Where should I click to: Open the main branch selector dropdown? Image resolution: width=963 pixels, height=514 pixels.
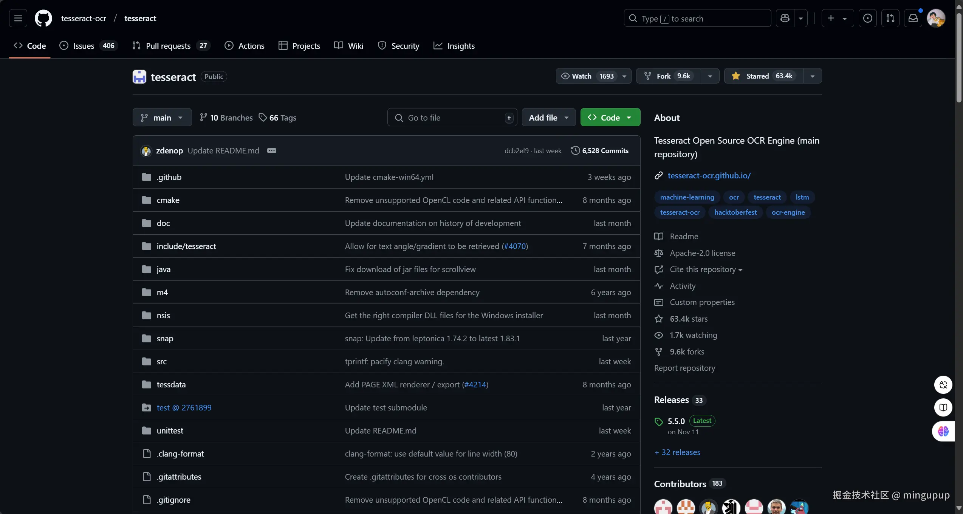coord(162,118)
